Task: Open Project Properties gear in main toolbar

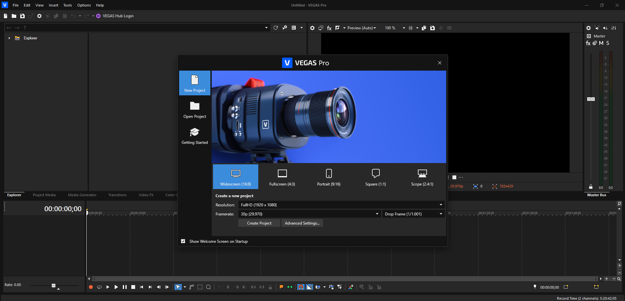Action: [x=39, y=16]
